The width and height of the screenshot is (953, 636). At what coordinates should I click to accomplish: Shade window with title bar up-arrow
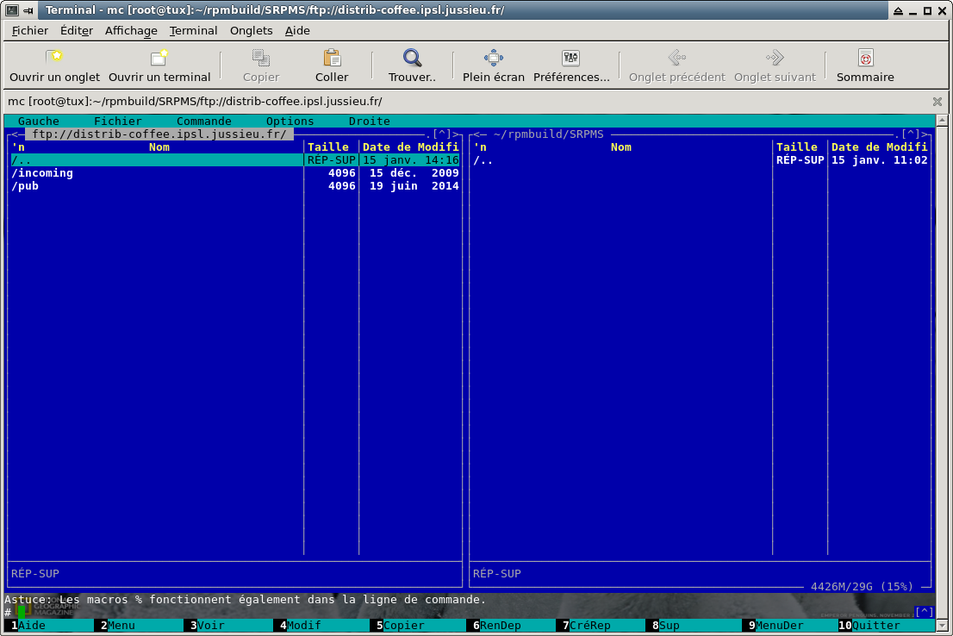point(899,10)
